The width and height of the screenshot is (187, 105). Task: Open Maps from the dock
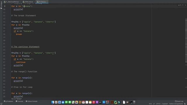[73, 102]
